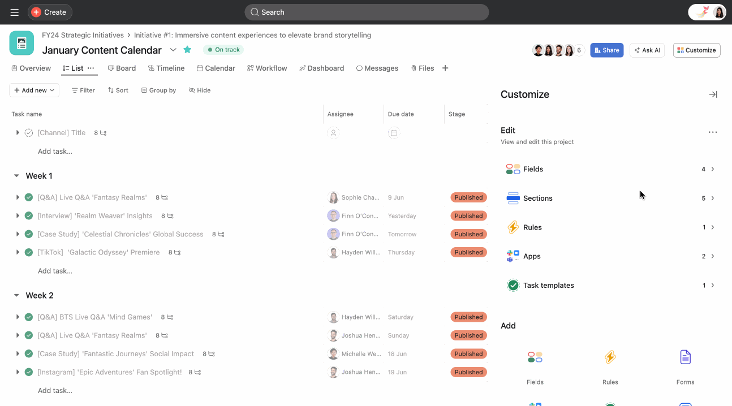Click the Ask AI button

point(647,50)
